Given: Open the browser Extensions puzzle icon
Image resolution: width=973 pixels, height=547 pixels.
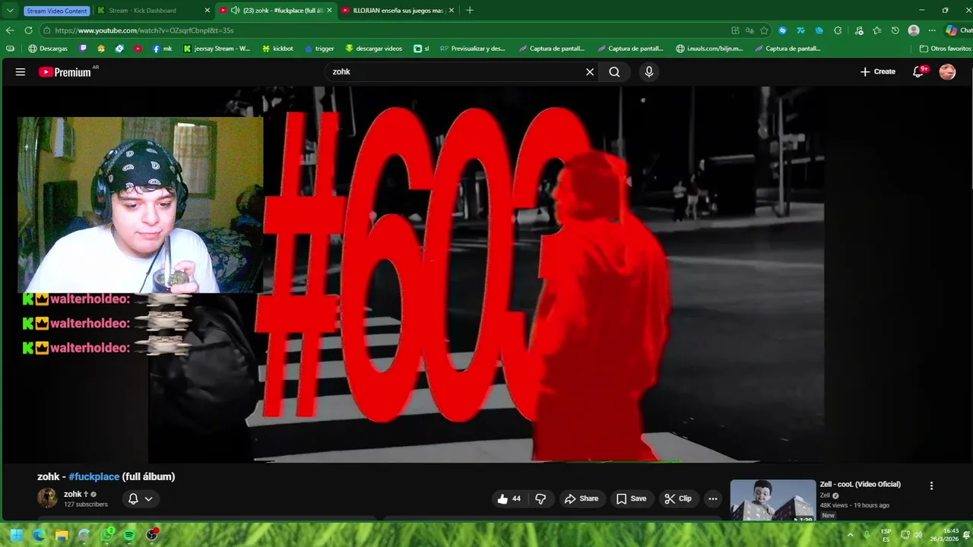Looking at the screenshot, I should tap(838, 30).
